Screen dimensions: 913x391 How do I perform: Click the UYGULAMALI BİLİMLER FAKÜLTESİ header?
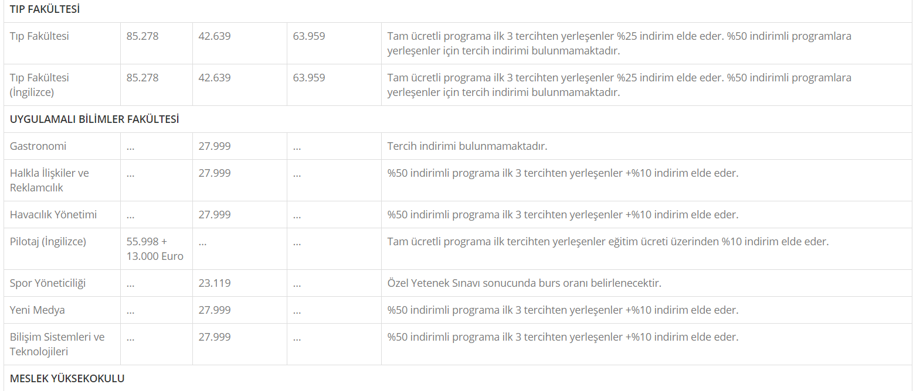click(x=94, y=119)
